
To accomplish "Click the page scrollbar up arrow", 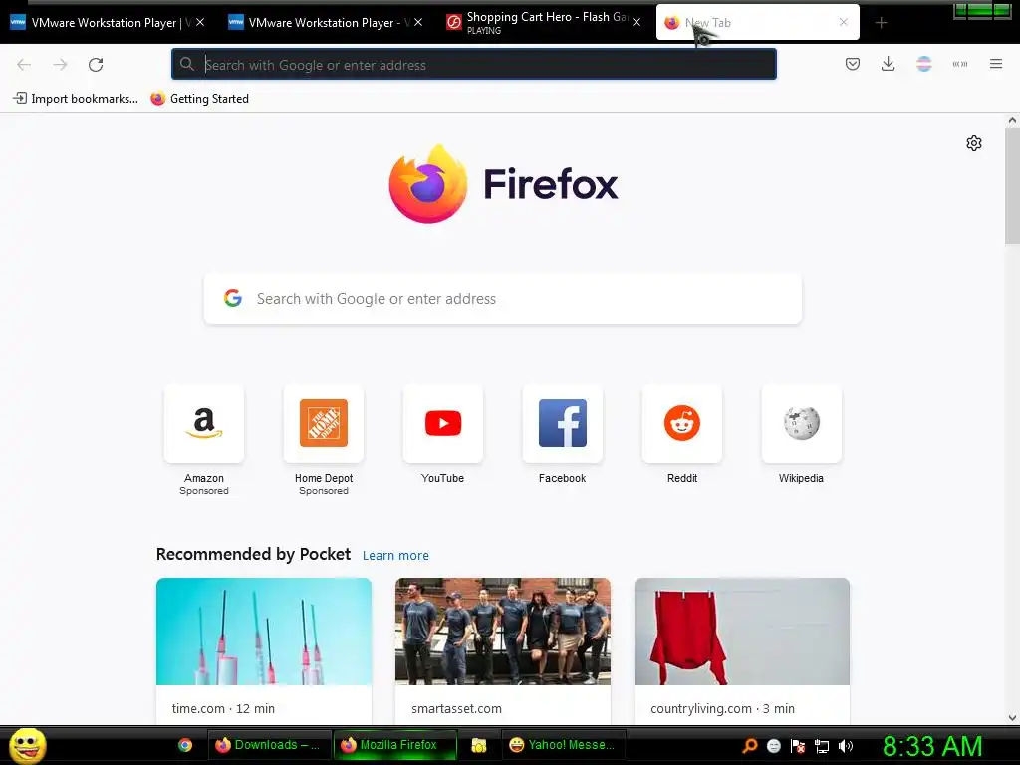I will [x=1012, y=120].
